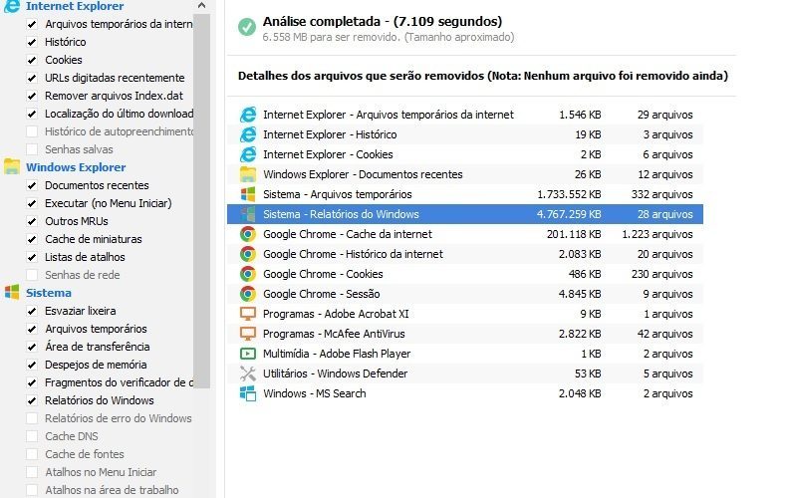Click the Adobe Flash Player multimedia icon

click(x=248, y=354)
